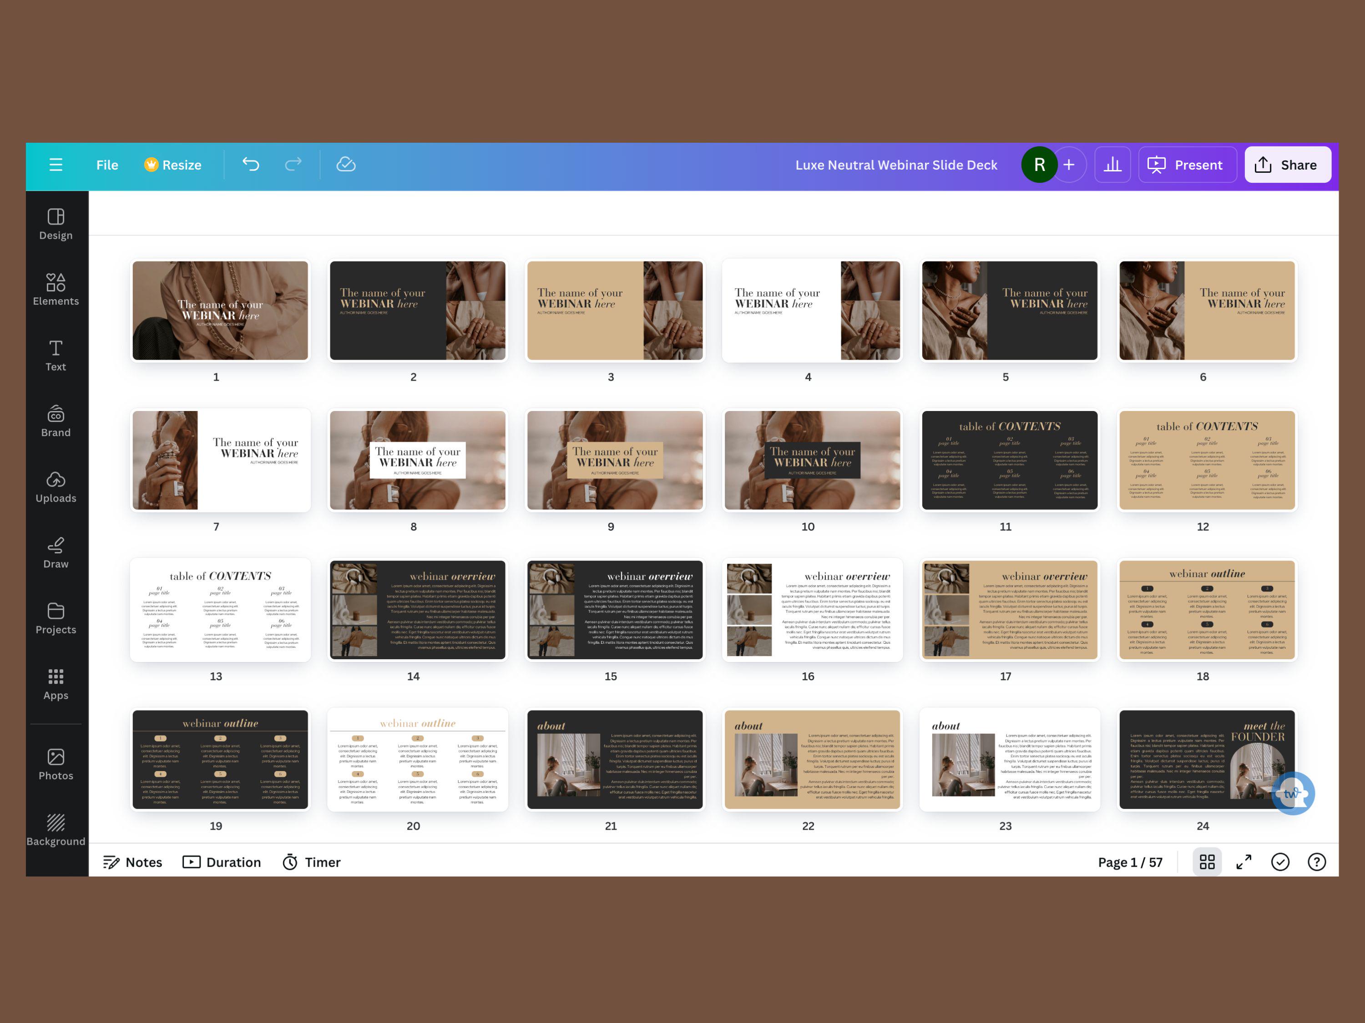
Task: Open the Elements panel
Action: (x=56, y=289)
